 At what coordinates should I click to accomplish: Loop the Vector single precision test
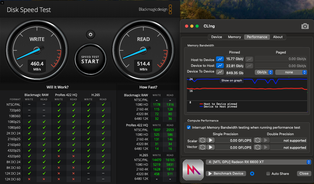point(202,147)
